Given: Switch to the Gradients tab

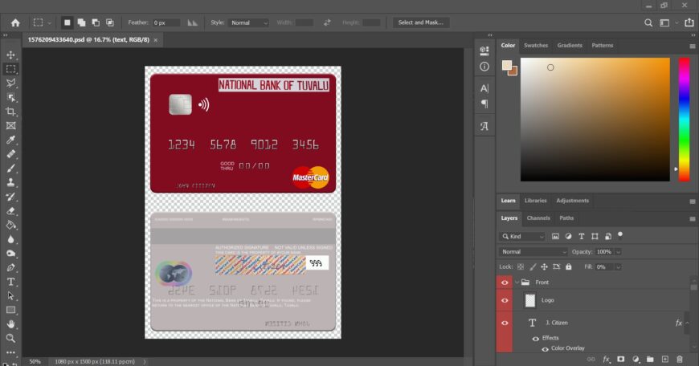Looking at the screenshot, I should coord(570,46).
